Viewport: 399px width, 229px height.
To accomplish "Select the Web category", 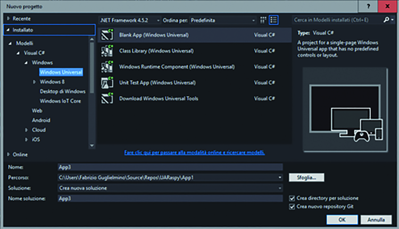I will pyautogui.click(x=37, y=111).
